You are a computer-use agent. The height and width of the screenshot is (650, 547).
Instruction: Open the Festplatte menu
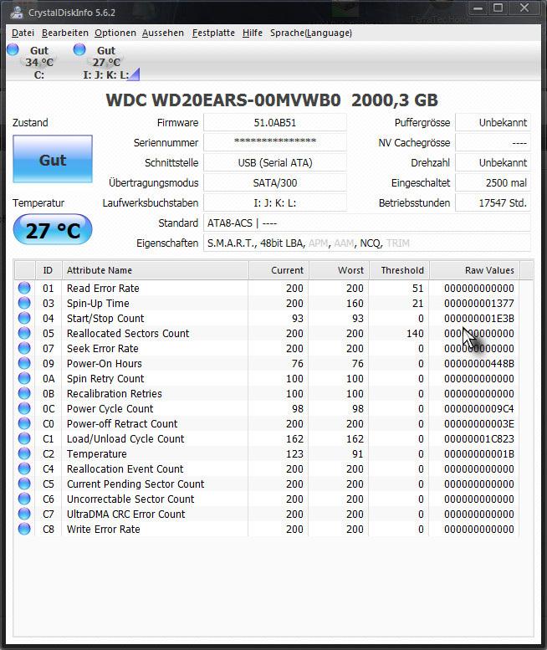(213, 33)
